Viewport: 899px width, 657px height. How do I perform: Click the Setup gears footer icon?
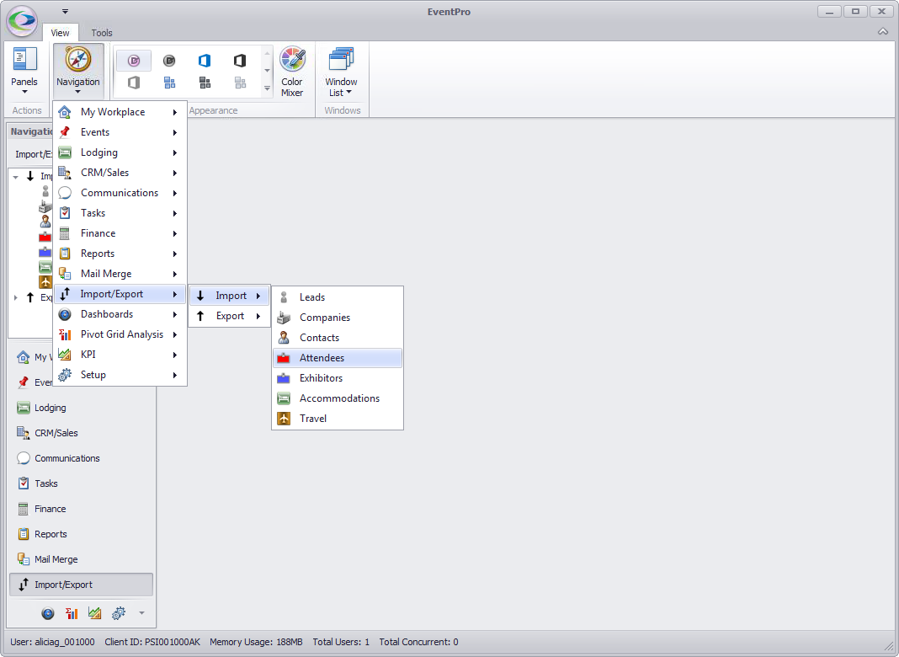click(119, 613)
